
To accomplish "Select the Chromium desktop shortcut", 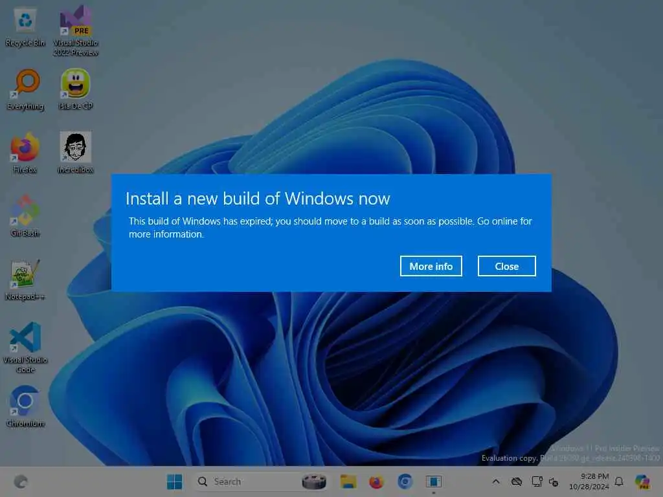I will pyautogui.click(x=25, y=406).
